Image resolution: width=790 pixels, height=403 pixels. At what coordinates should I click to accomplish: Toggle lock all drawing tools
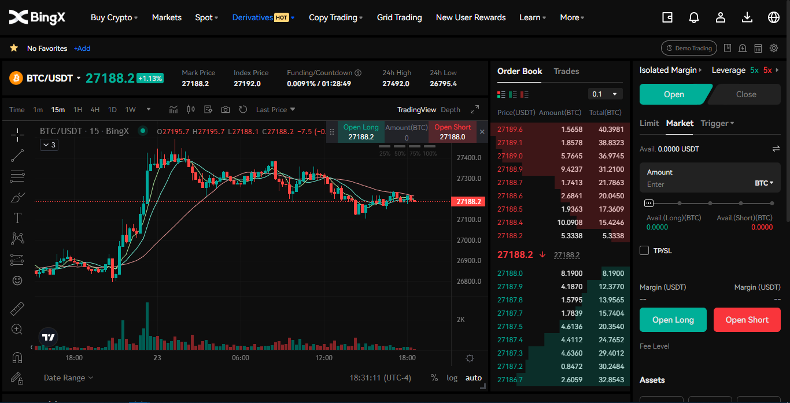click(x=17, y=378)
